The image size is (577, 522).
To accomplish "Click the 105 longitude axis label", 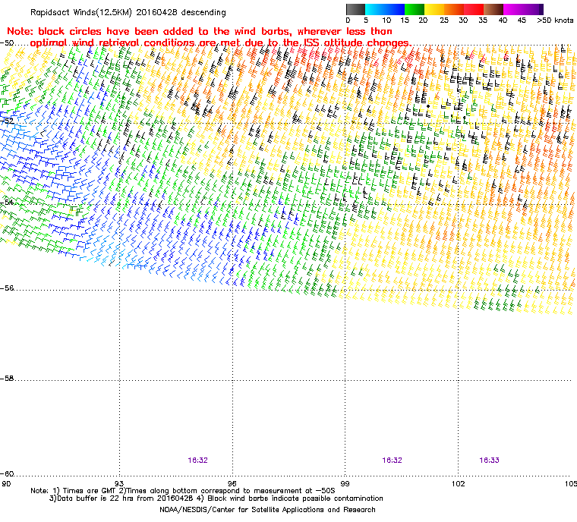I will [571, 483].
